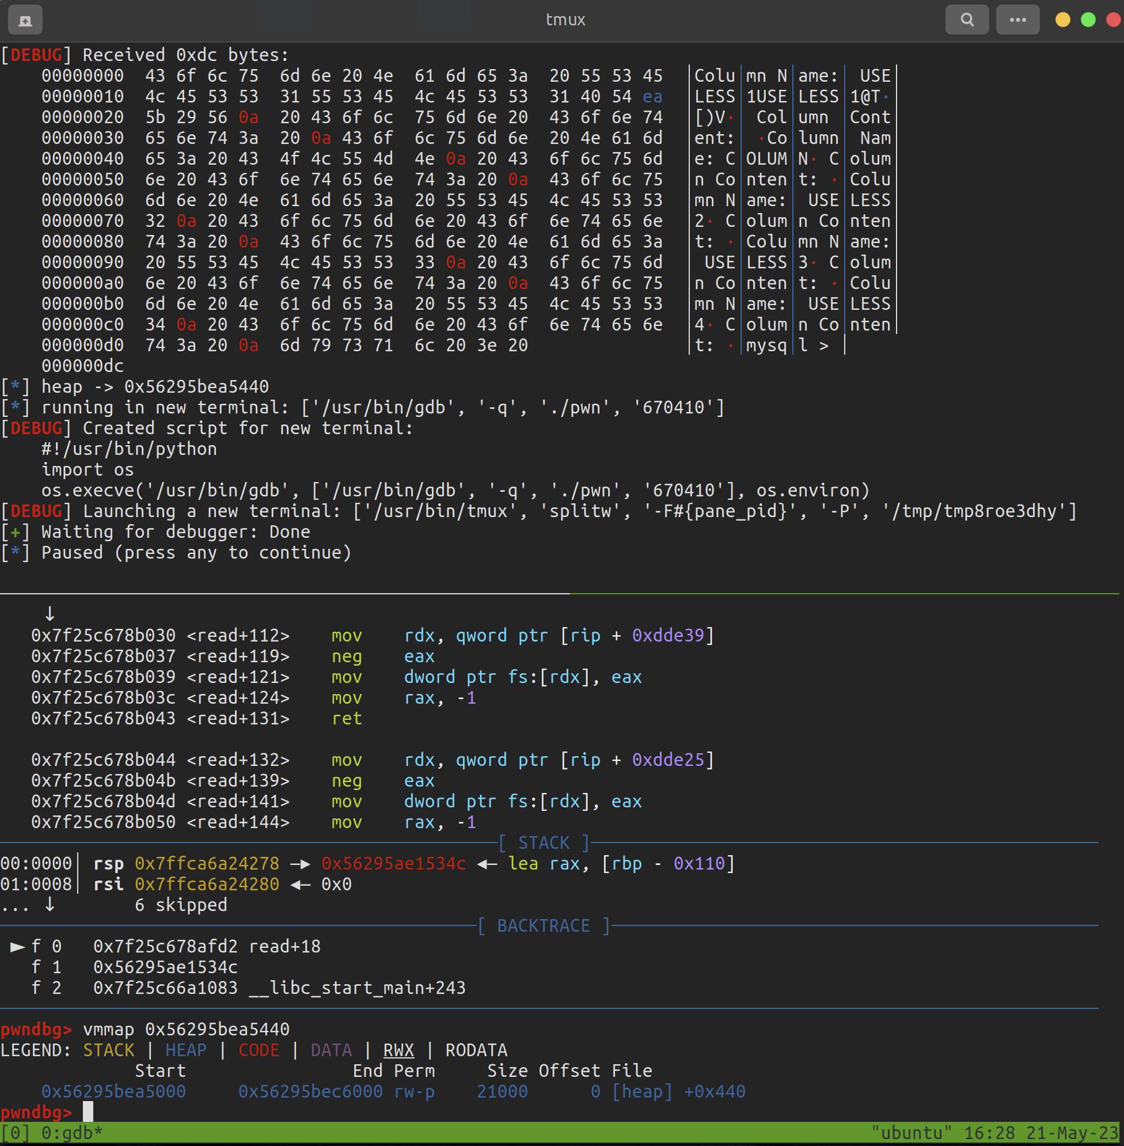Click the ubuntu hostname in status bar
The image size is (1124, 1146).
coord(912,1133)
